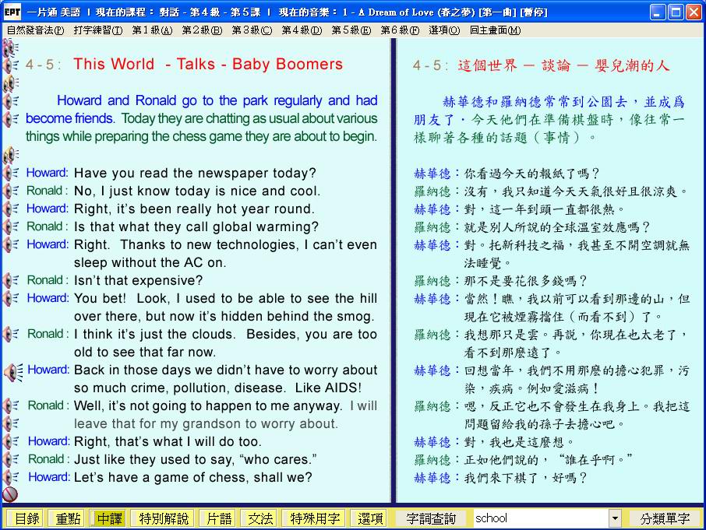
Task: Play the 'Just like they used to say' line
Action: coord(11,460)
